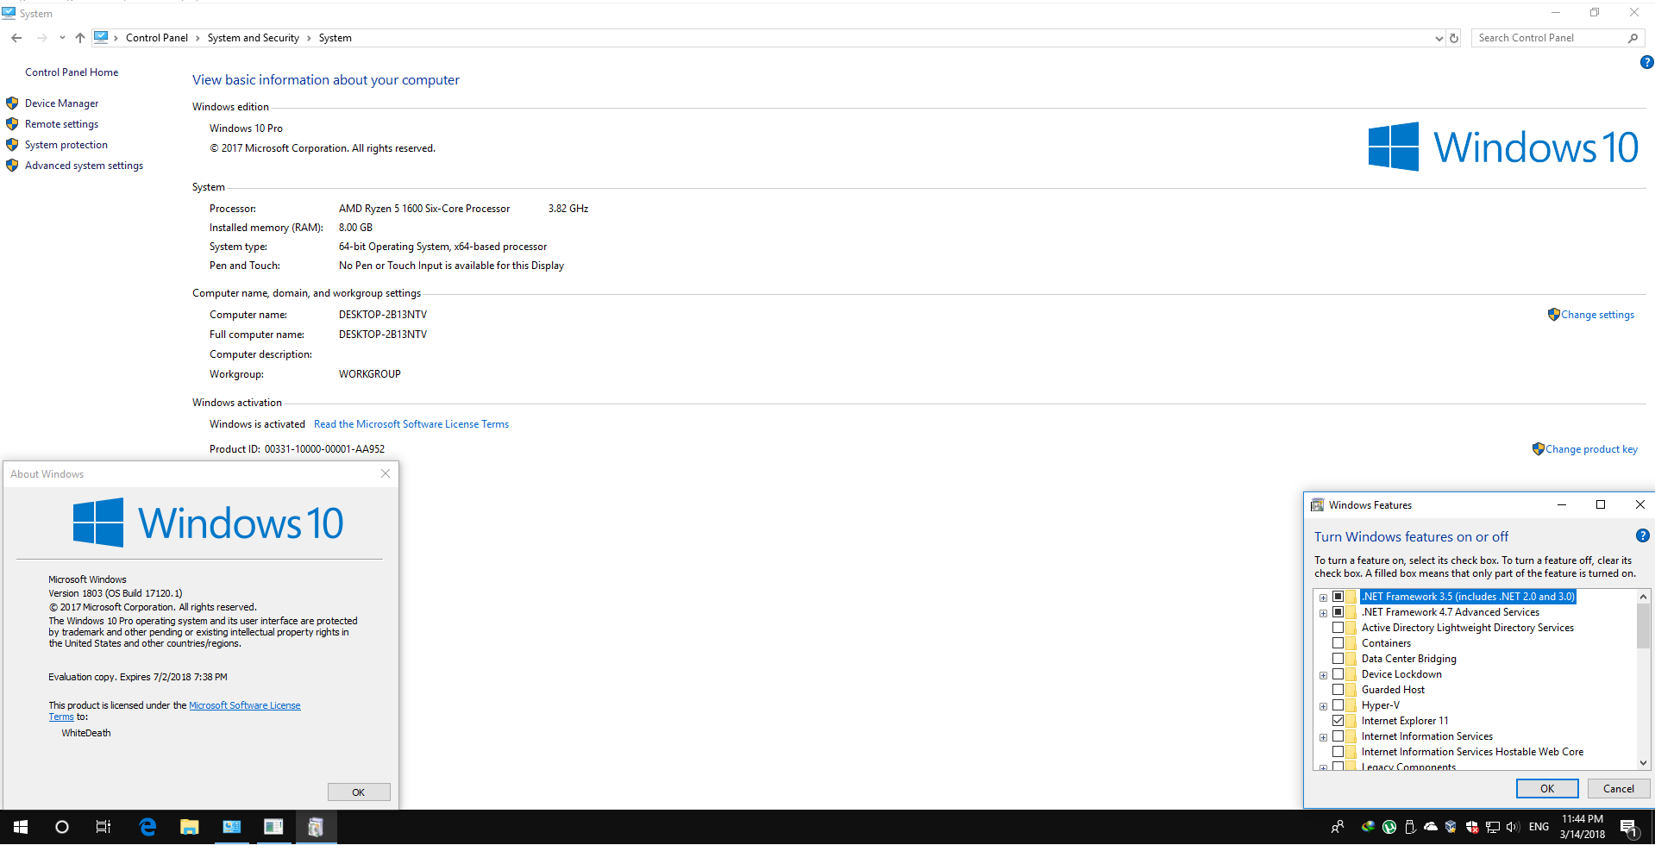Open the Start menu
1655x845 pixels.
point(21,827)
